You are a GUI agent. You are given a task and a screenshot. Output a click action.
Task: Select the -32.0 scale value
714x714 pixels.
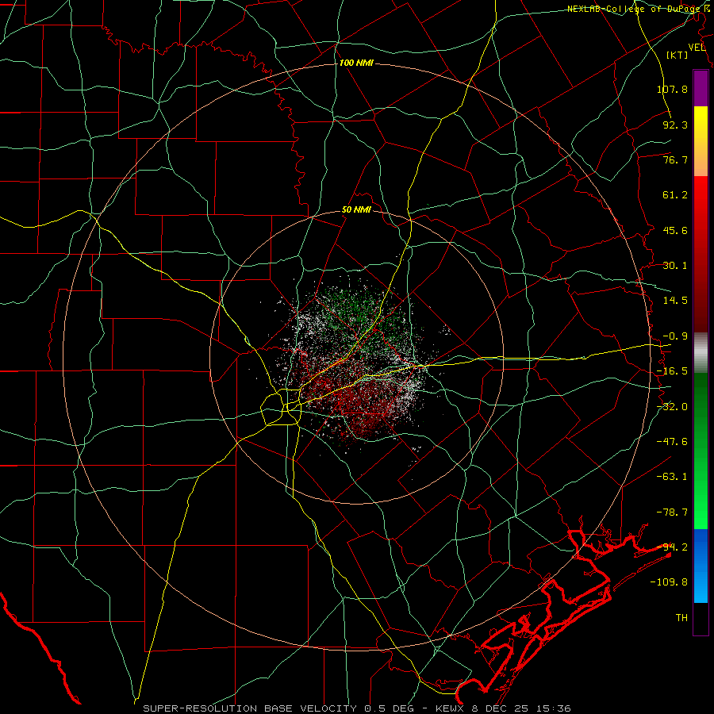click(x=672, y=407)
